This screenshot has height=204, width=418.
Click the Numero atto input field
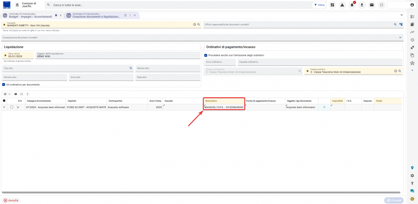click(x=35, y=77)
